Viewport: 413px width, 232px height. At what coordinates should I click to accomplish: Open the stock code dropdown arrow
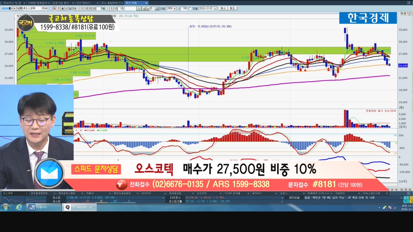point(11,8)
